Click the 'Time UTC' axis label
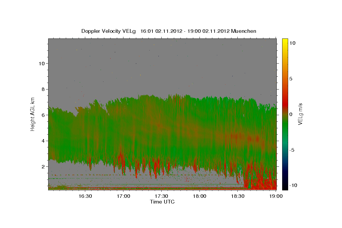The width and height of the screenshot is (342, 228). [x=162, y=202]
